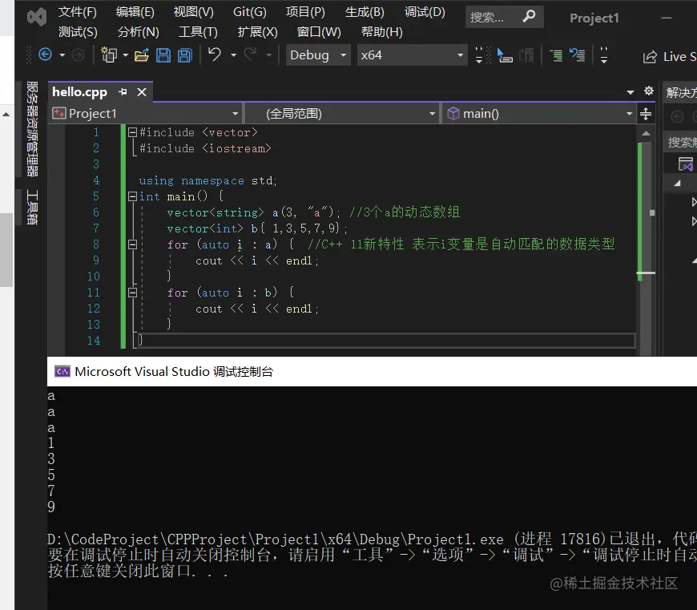
Task: Click the split editor icon
Action: click(x=646, y=114)
